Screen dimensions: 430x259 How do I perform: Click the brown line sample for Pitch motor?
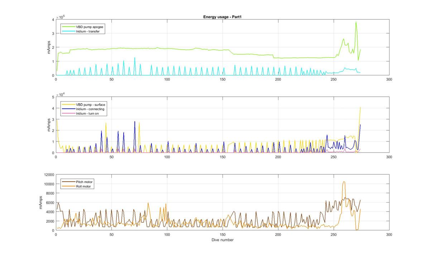pos(68,182)
